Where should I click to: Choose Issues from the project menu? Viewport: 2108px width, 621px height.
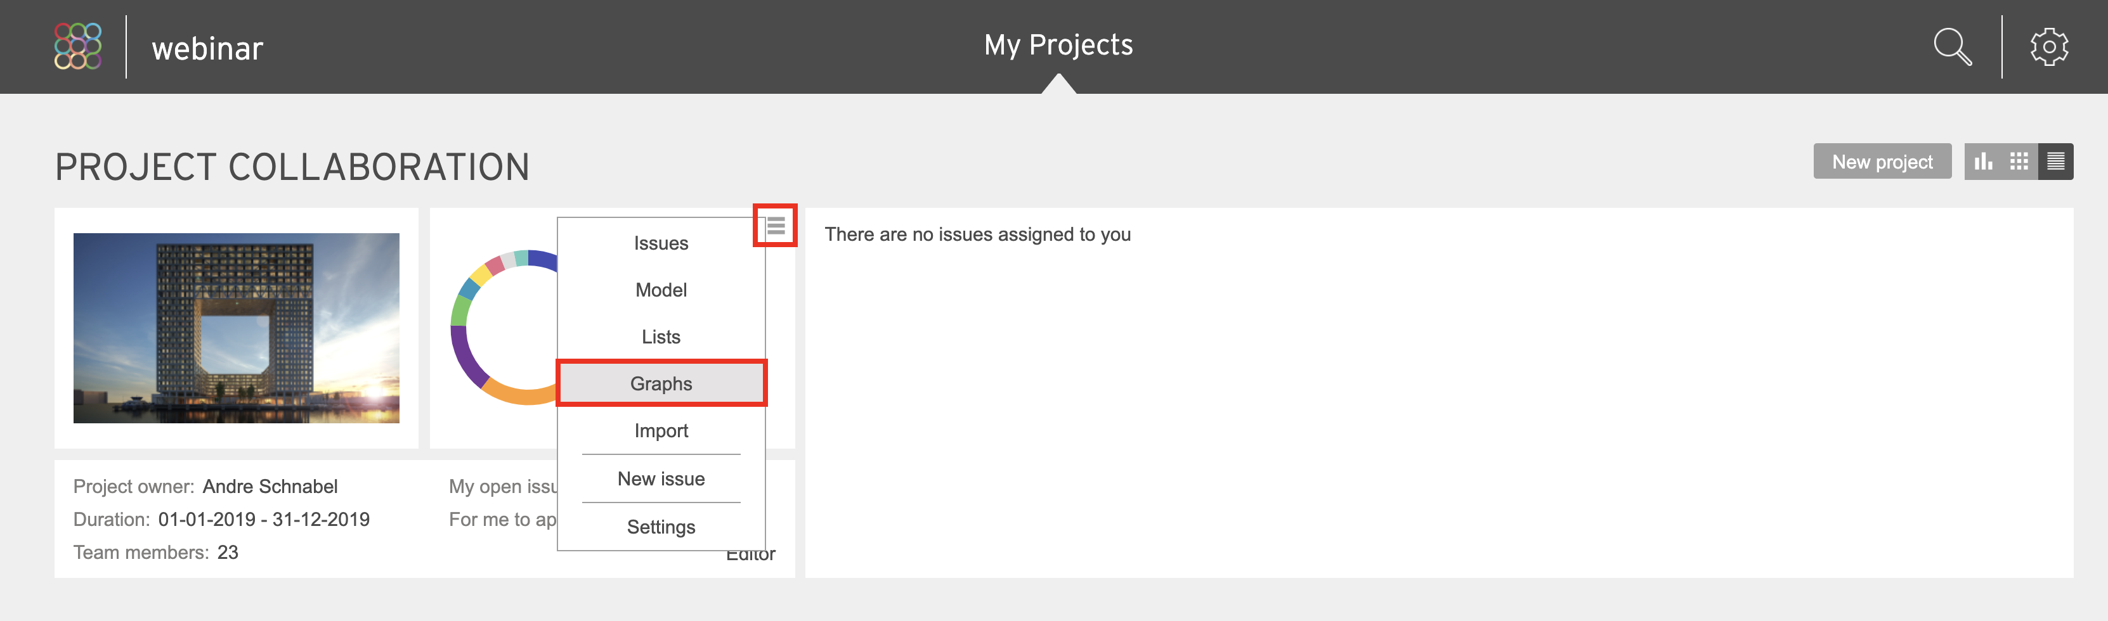pos(661,243)
